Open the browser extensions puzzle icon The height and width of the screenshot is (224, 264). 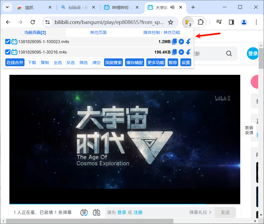click(x=200, y=22)
